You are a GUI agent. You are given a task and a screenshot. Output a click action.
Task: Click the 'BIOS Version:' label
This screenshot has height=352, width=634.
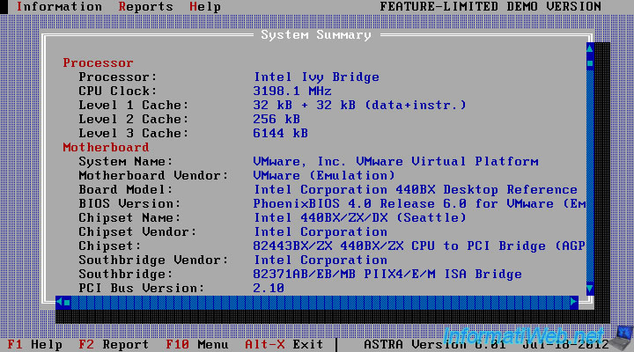point(129,203)
